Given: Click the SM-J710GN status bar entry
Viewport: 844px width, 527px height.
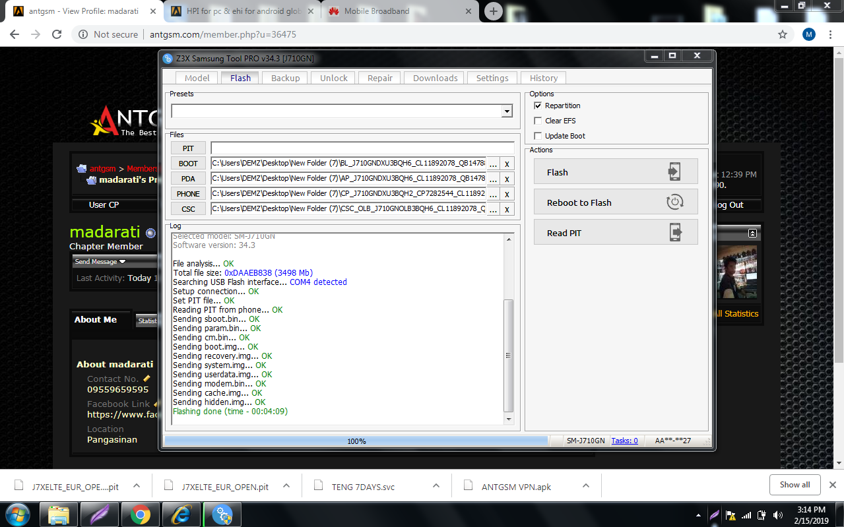Looking at the screenshot, I should click(x=585, y=441).
